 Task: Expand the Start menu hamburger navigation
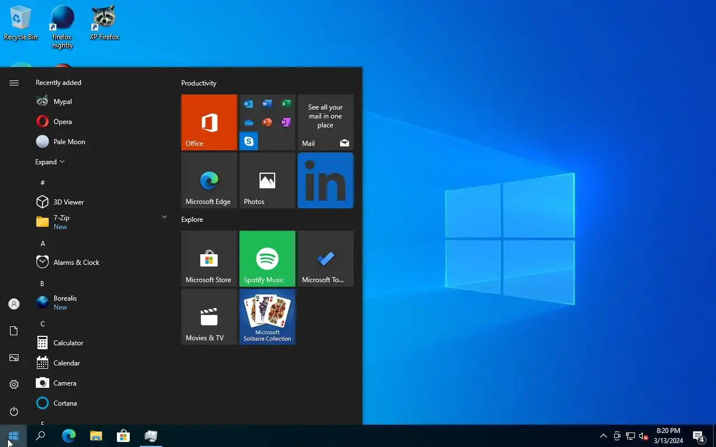click(14, 83)
